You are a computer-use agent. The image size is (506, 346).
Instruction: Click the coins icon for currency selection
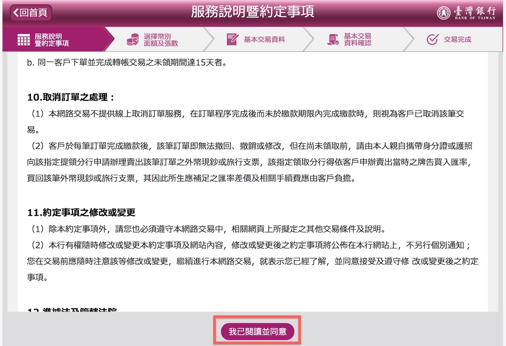tap(133, 39)
